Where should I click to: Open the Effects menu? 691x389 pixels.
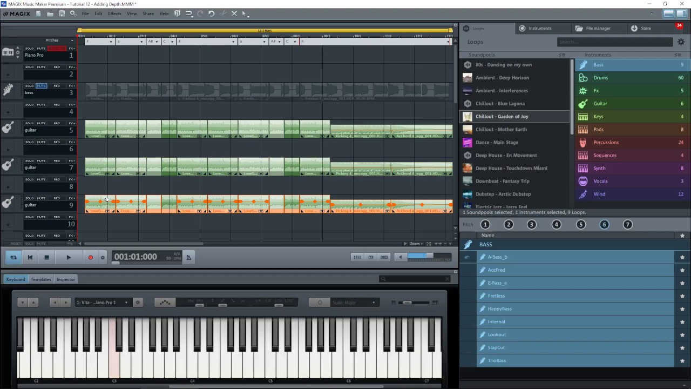114,14
